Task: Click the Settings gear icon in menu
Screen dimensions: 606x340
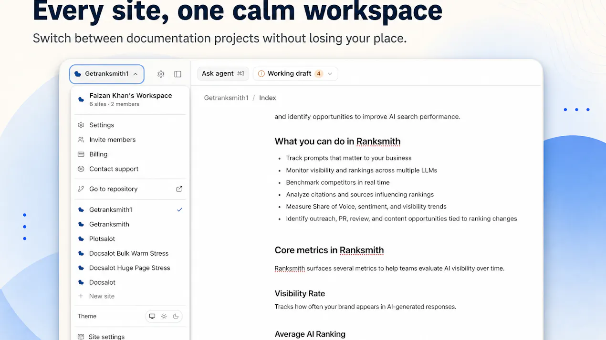Action: [x=81, y=125]
